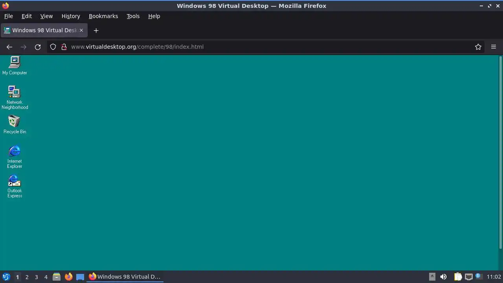Open the My Computer desktop icon
Image resolution: width=503 pixels, height=283 pixels.
(15, 65)
